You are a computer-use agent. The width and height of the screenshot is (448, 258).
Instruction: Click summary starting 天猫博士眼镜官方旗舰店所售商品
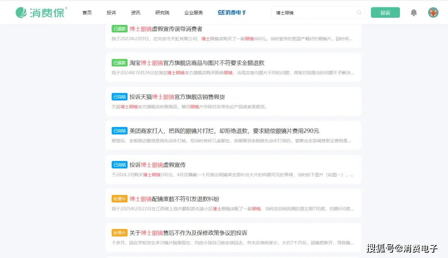[x=189, y=107]
